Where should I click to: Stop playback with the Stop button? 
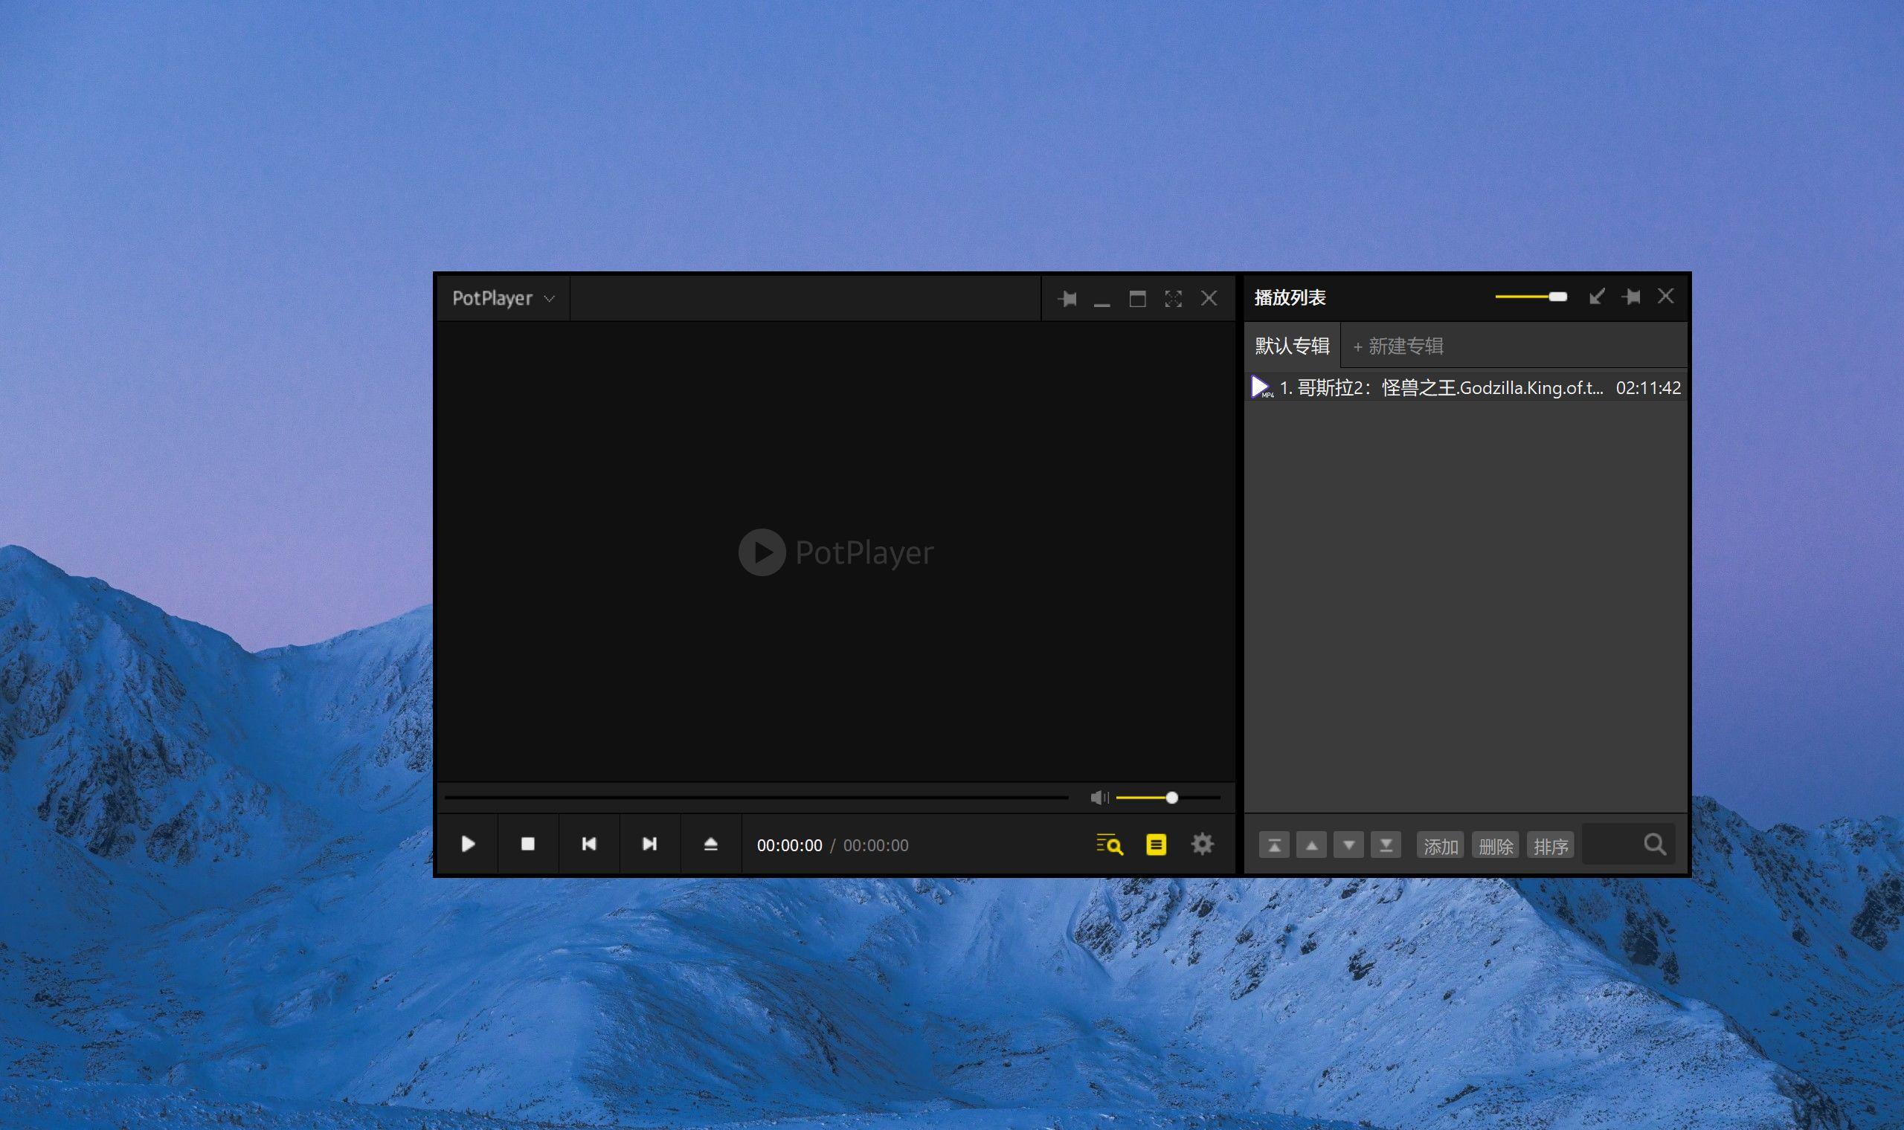[528, 844]
